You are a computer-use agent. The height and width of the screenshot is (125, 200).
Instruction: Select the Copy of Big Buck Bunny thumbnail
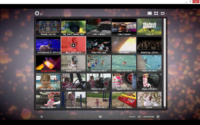149,27
